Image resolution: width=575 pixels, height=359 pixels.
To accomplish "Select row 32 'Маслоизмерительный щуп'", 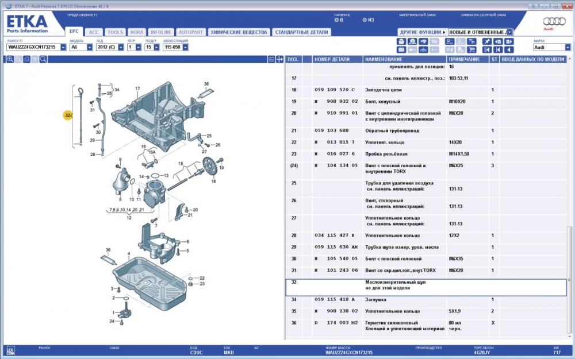I will (x=426, y=288).
